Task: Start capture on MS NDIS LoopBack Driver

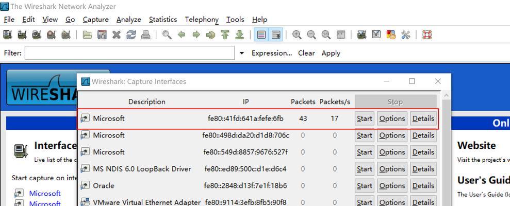Action: [364, 169]
